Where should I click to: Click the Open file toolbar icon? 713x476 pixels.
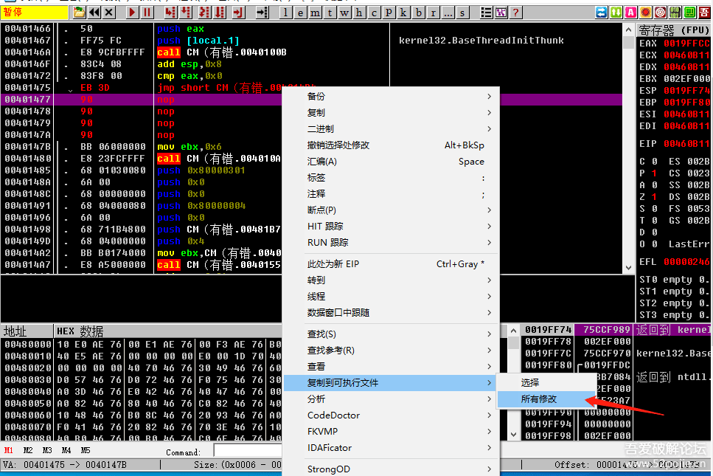[80, 13]
